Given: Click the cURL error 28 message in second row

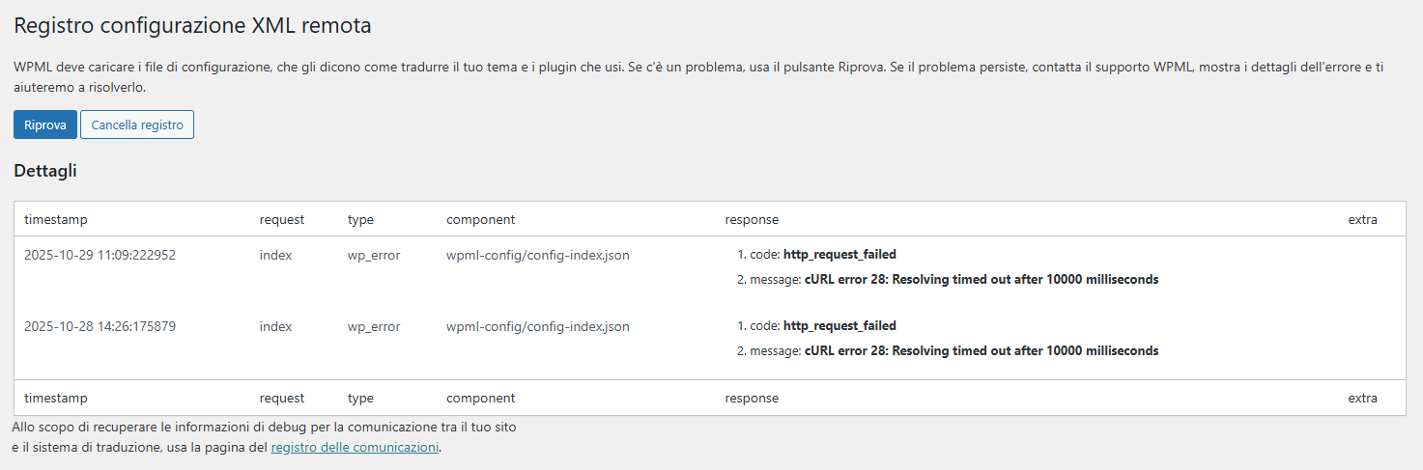Looking at the screenshot, I should 981,350.
